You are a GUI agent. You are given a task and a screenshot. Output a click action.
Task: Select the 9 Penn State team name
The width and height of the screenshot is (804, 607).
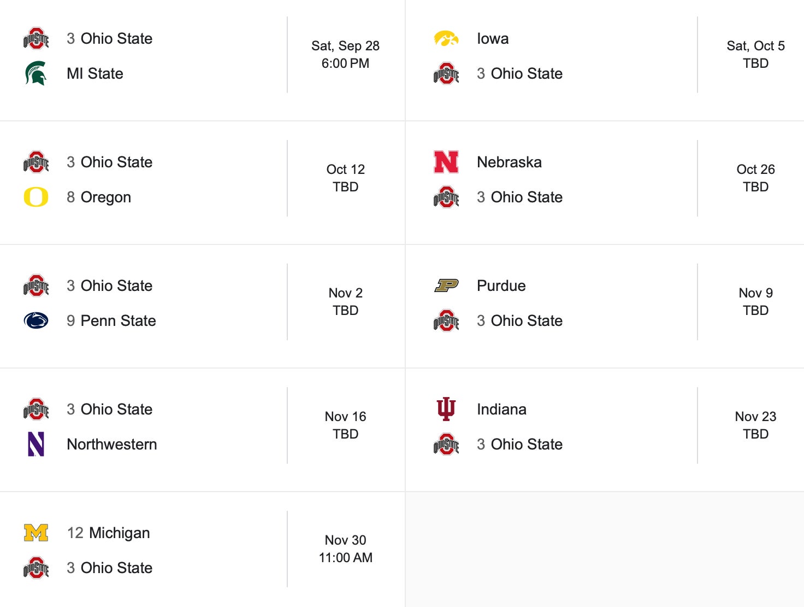(111, 320)
